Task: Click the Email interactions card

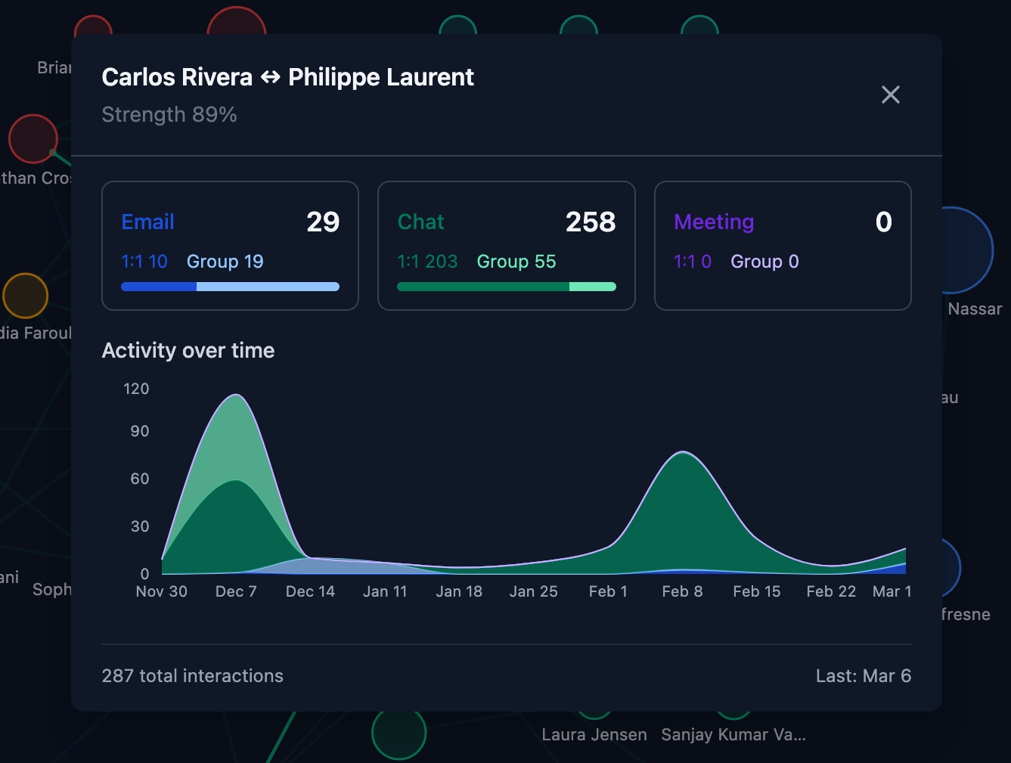Action: (x=230, y=245)
